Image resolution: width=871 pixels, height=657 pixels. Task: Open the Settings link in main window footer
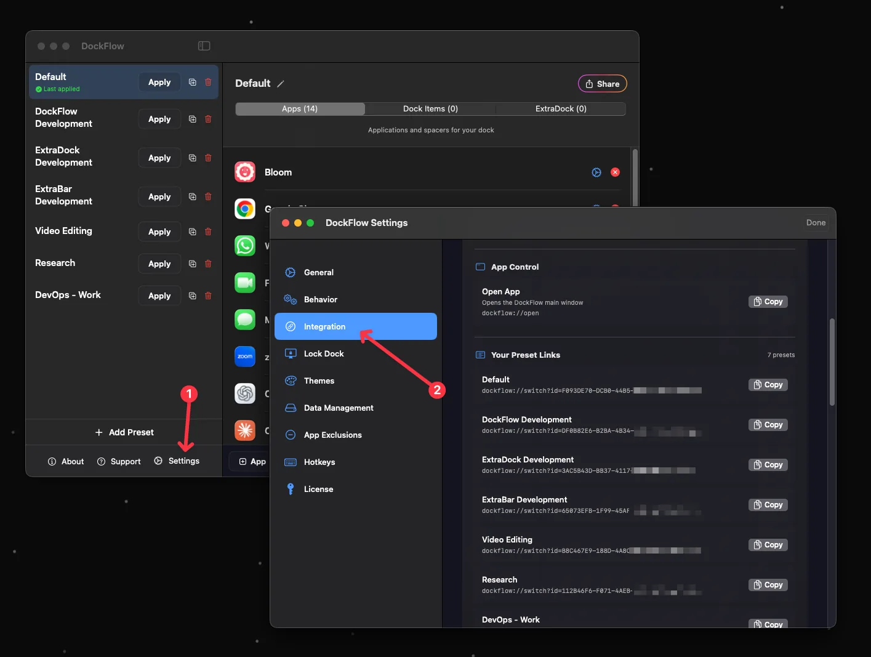[177, 461]
